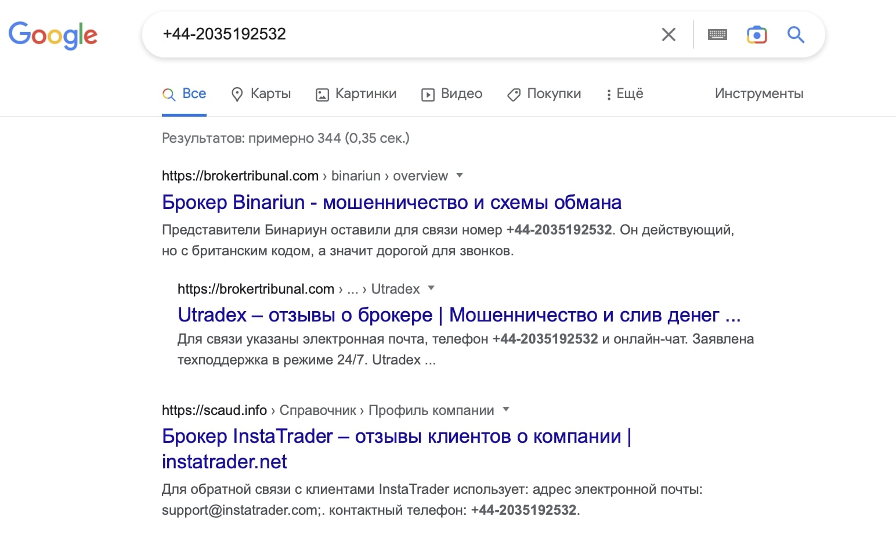Switch to the Карты tab
This screenshot has width=896, height=549.
(261, 94)
